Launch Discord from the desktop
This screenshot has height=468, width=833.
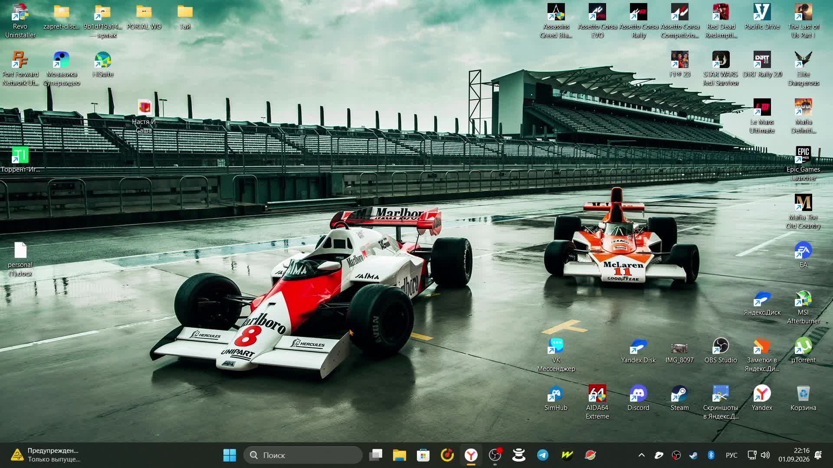tap(638, 398)
